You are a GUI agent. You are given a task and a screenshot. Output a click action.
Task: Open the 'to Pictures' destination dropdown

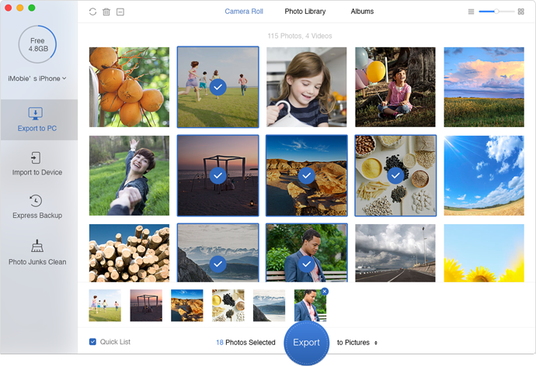pos(357,343)
